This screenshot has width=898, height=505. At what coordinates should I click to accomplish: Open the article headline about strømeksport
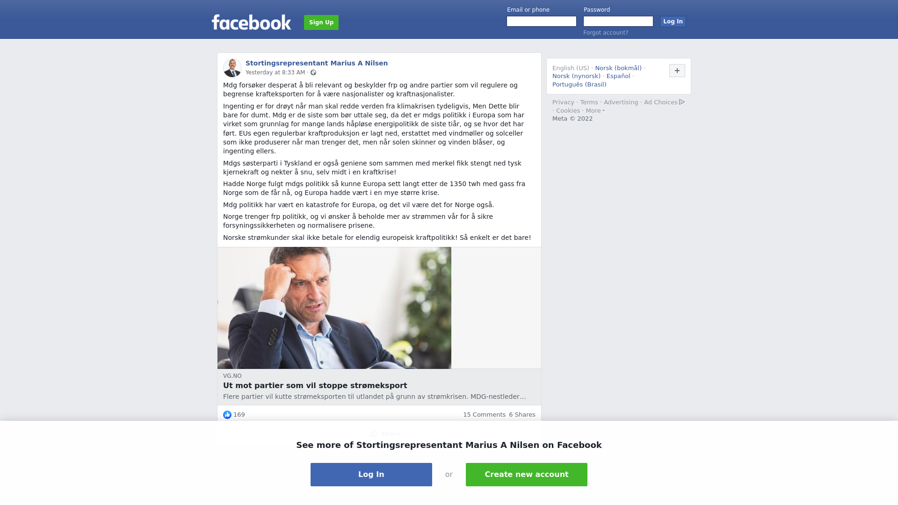315,386
